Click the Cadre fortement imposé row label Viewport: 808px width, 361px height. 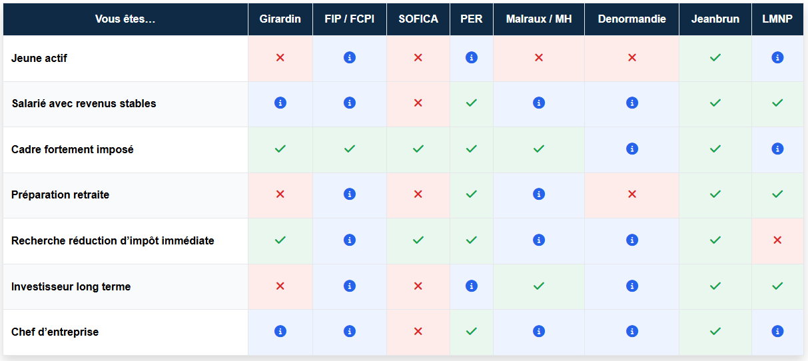[73, 149]
